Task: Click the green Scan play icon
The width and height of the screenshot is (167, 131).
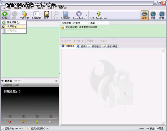Action: tap(5, 14)
